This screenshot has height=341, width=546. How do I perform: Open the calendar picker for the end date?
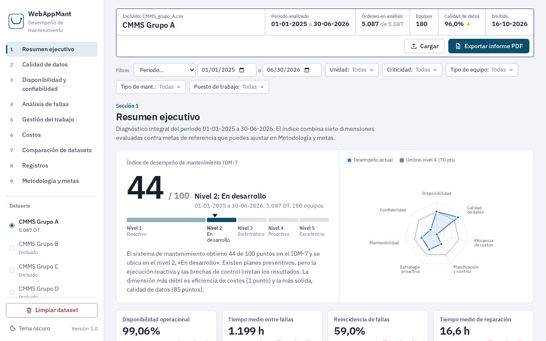pyautogui.click(x=307, y=70)
